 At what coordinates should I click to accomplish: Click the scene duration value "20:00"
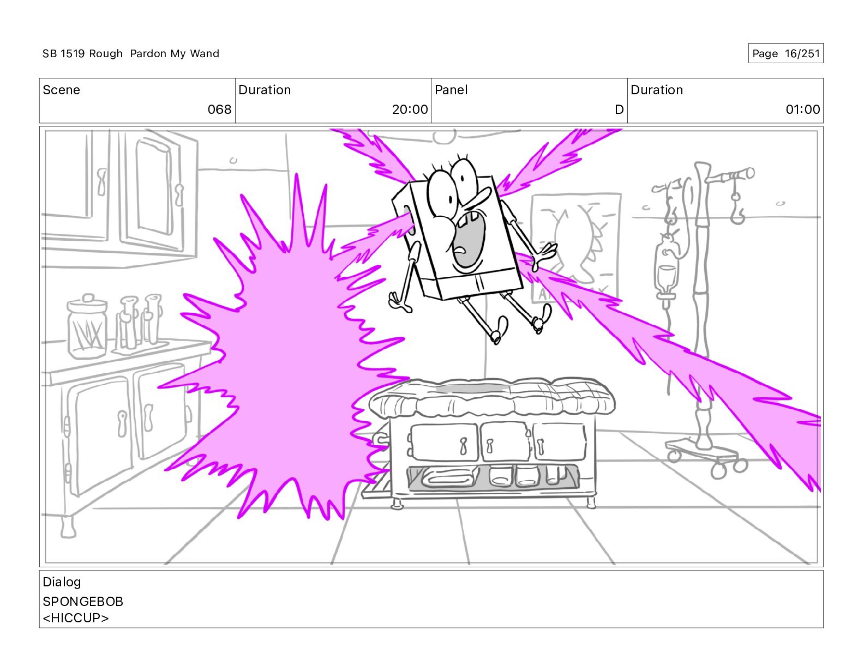coord(410,110)
